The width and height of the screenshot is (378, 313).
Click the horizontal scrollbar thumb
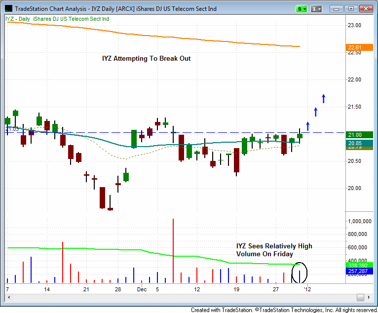(x=360, y=297)
